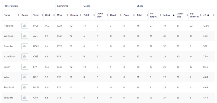Sort table by Name column

point(18,15)
